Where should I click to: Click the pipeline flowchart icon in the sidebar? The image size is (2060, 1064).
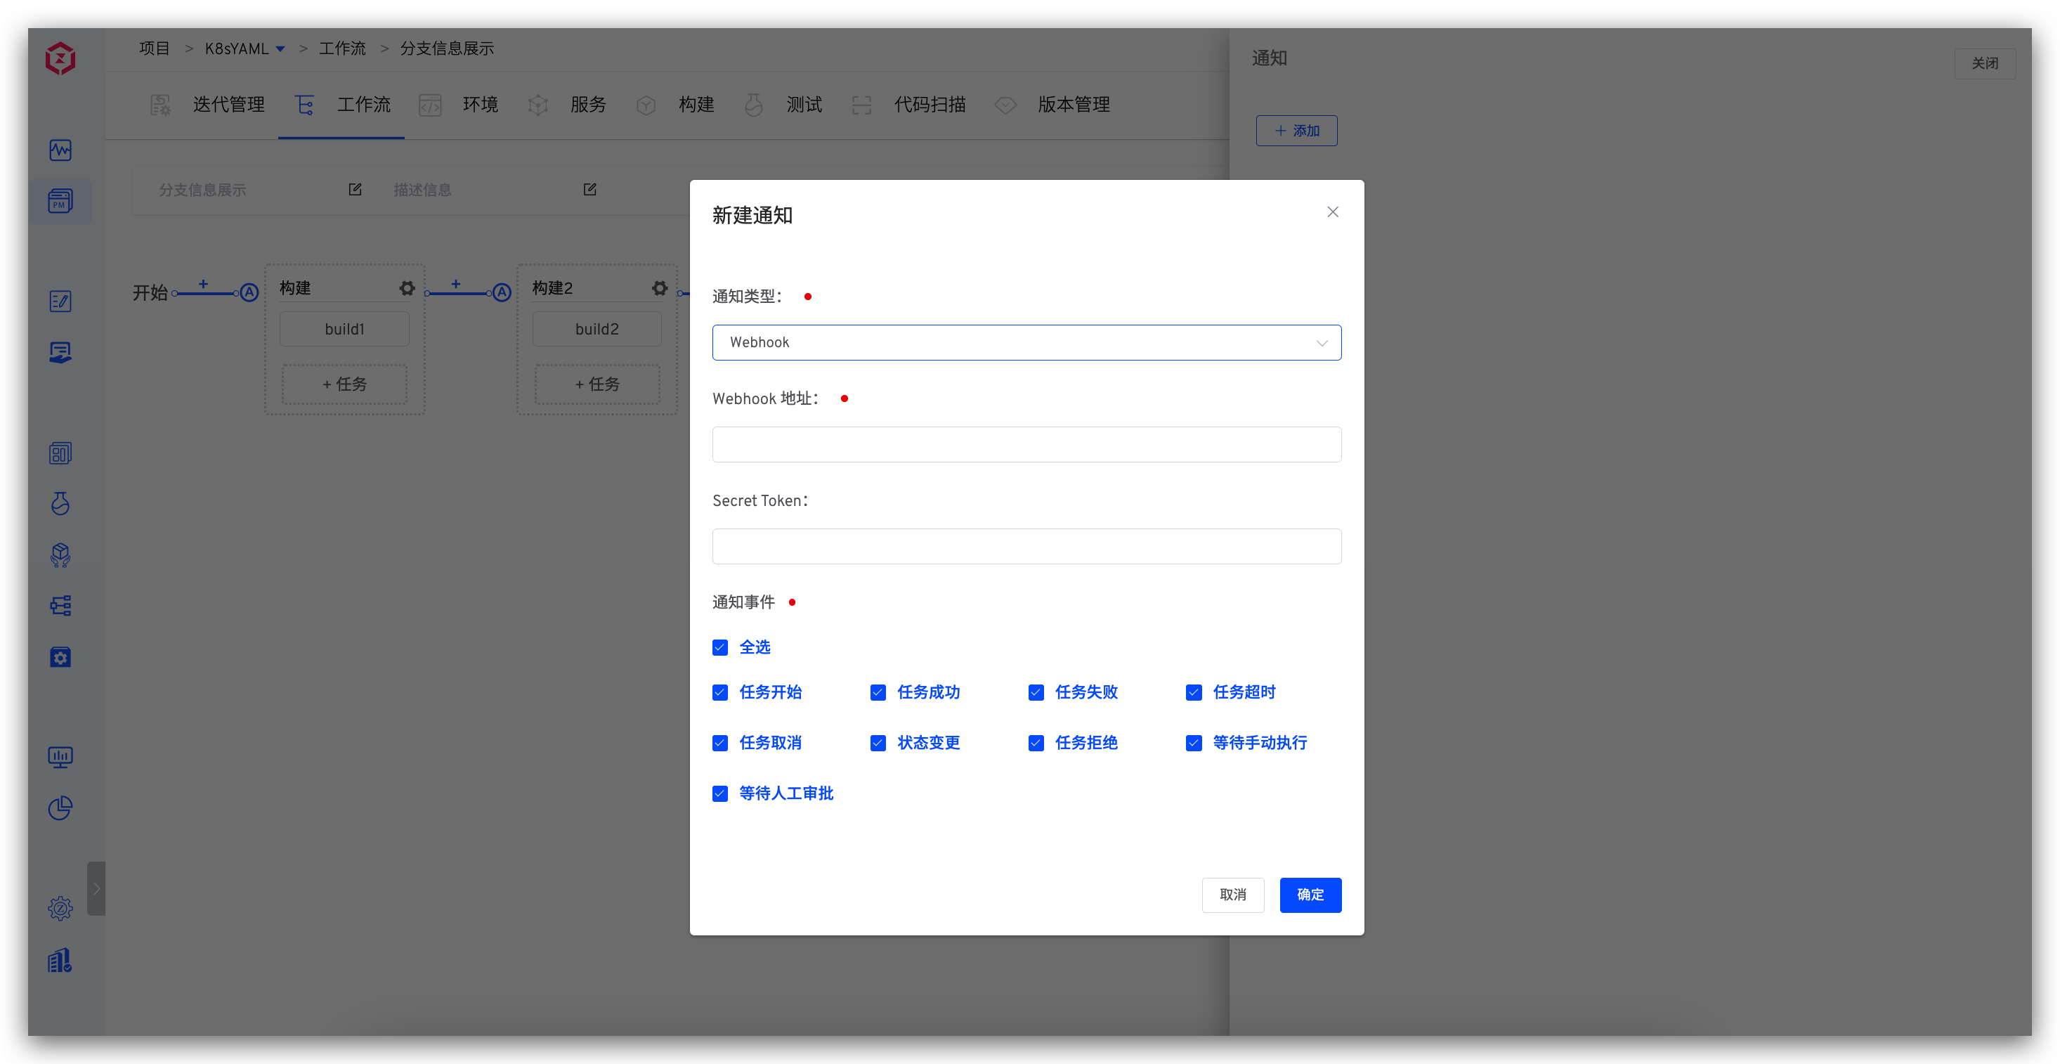pyautogui.click(x=60, y=606)
